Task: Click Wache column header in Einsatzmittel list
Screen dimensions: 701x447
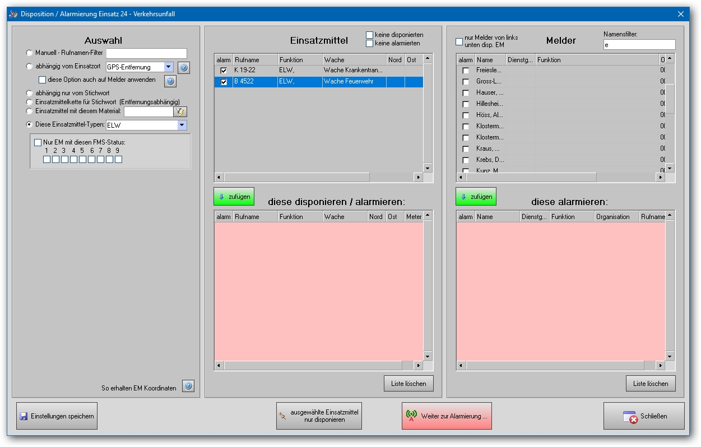Action: coord(354,60)
